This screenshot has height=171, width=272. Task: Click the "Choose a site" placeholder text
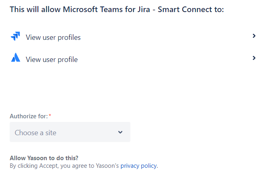(x=35, y=132)
